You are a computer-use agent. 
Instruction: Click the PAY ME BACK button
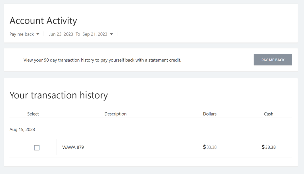273,60
